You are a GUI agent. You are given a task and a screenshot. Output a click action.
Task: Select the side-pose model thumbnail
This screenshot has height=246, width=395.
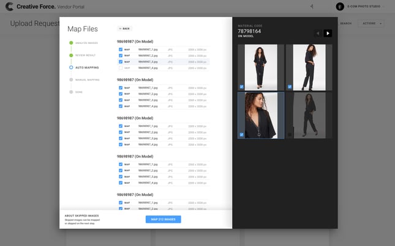tap(309, 67)
